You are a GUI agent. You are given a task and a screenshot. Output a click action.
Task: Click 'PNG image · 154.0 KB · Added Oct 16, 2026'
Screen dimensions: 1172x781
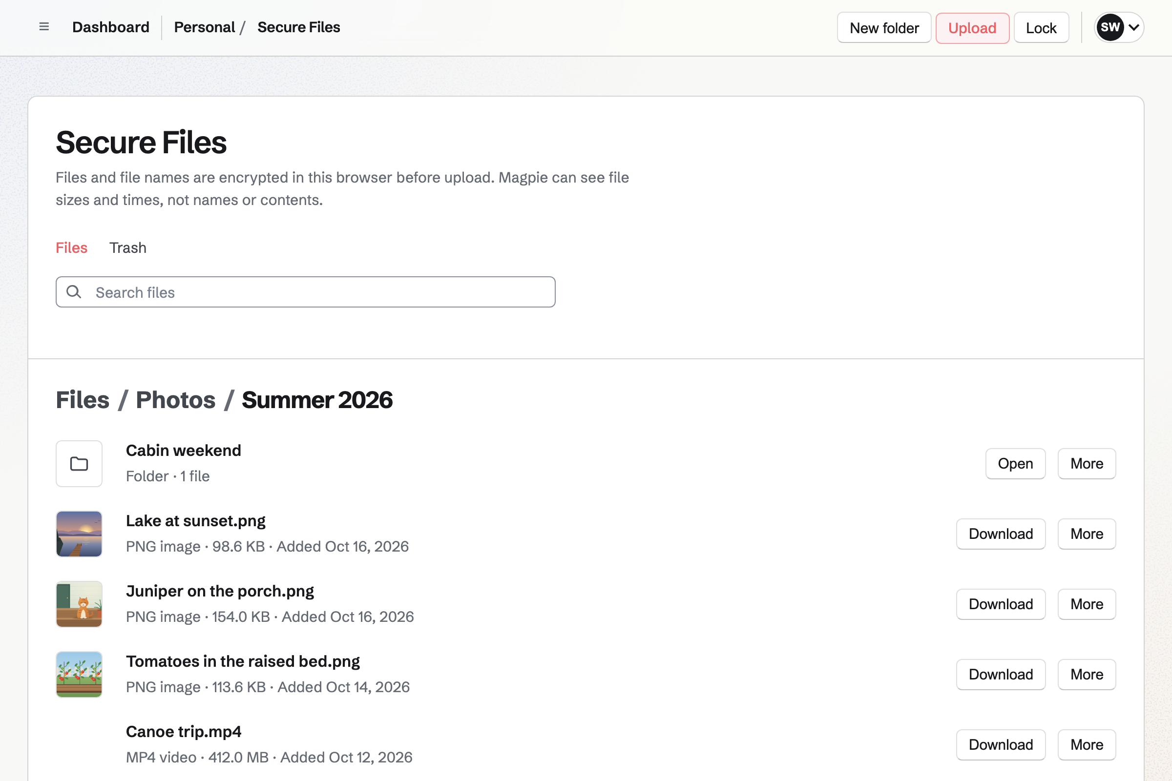click(270, 617)
